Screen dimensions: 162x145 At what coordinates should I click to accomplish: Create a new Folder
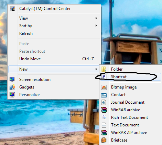130,69
